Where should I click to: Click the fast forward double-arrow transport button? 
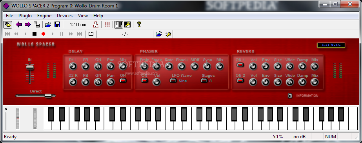click(x=71, y=34)
